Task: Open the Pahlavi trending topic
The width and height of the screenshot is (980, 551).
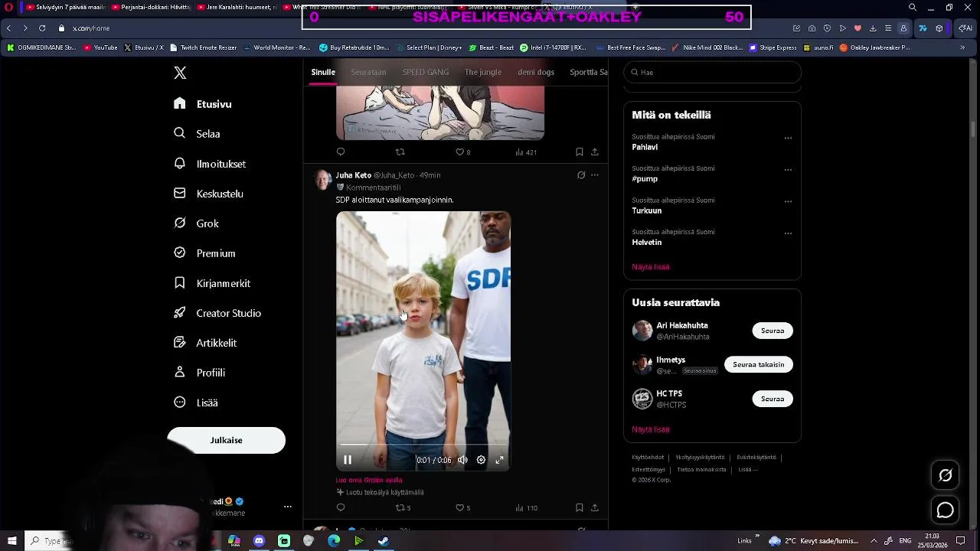Action: (x=645, y=147)
